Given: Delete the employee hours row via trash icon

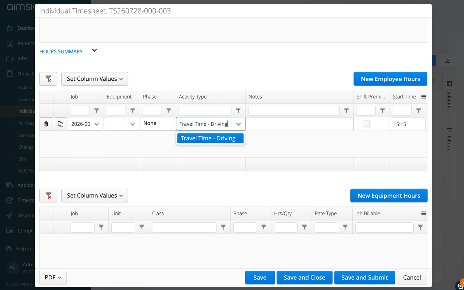Looking at the screenshot, I should (x=46, y=124).
